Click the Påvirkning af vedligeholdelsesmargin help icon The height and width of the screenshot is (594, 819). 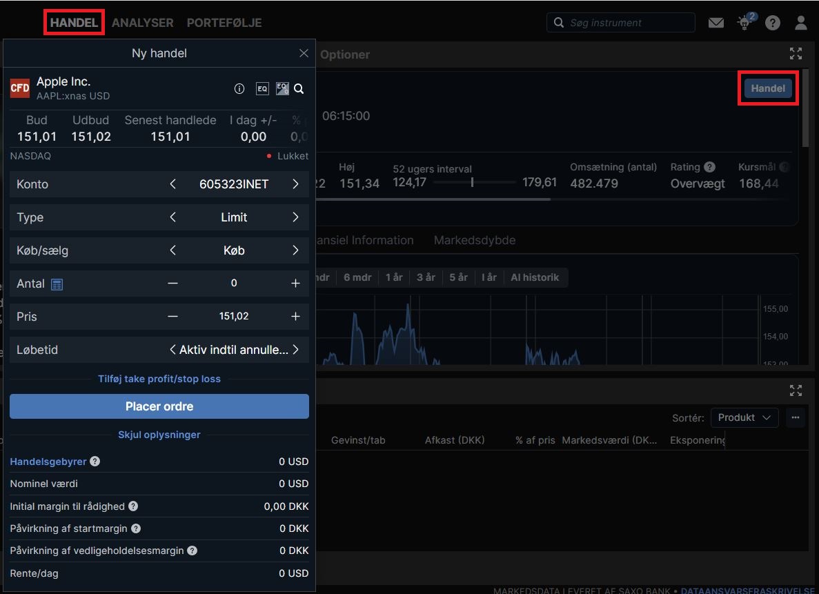tap(193, 551)
